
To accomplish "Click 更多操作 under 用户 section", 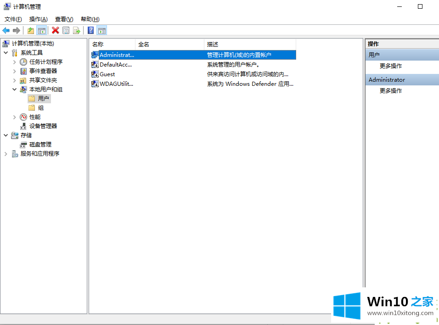I will (391, 66).
